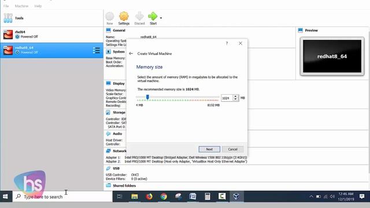Click the memory size value field
370x208 pixels.
coord(227,98)
